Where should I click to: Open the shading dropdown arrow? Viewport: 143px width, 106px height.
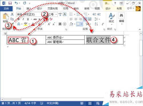[75, 24]
